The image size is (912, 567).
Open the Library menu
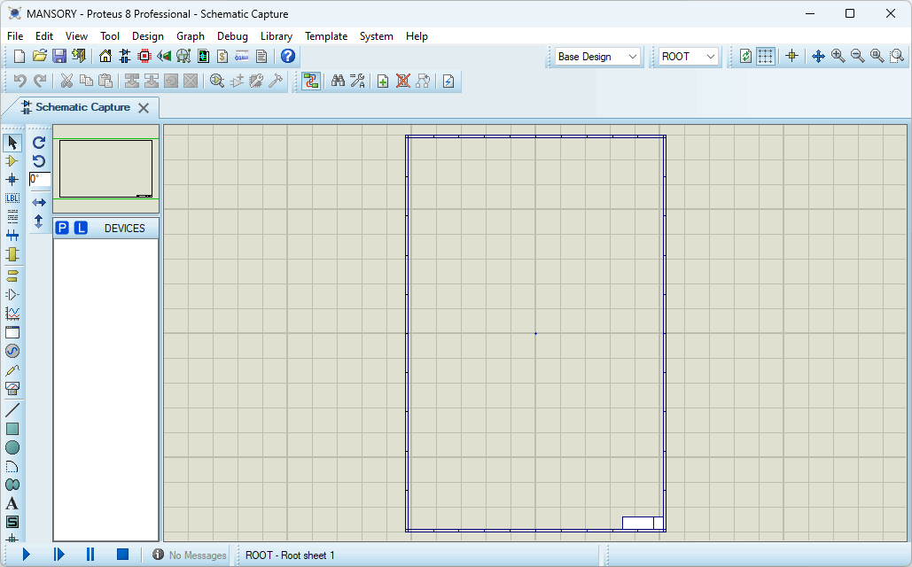coord(276,36)
